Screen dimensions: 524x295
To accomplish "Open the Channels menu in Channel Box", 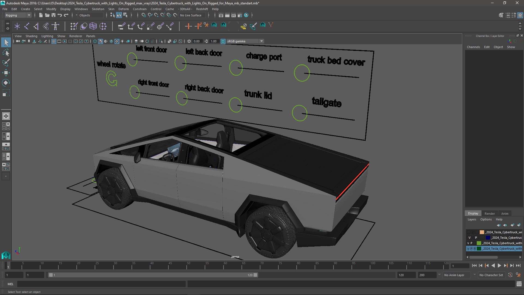I will 473,47.
